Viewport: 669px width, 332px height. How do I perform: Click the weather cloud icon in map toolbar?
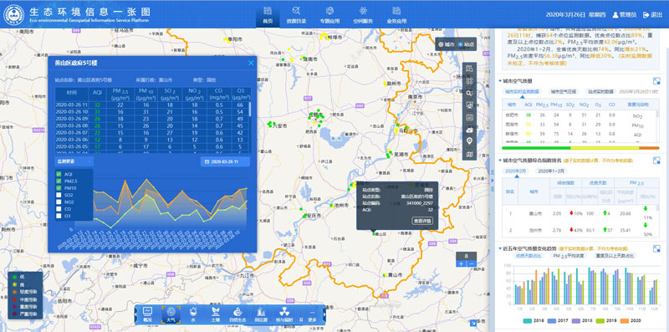(469, 130)
